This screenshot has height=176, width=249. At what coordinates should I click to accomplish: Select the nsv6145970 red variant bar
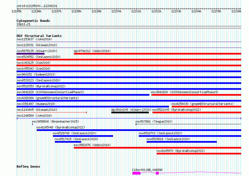click(199, 154)
